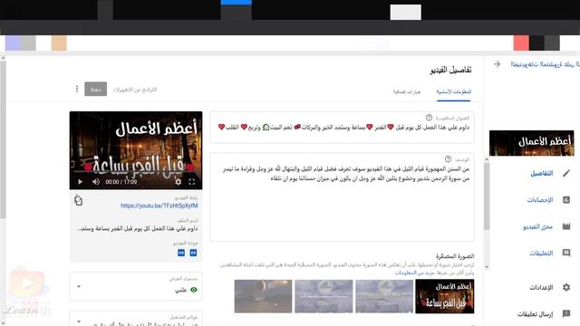The width and height of the screenshot is (580, 326).
Task: Copy the video link icon
Action: (78, 201)
